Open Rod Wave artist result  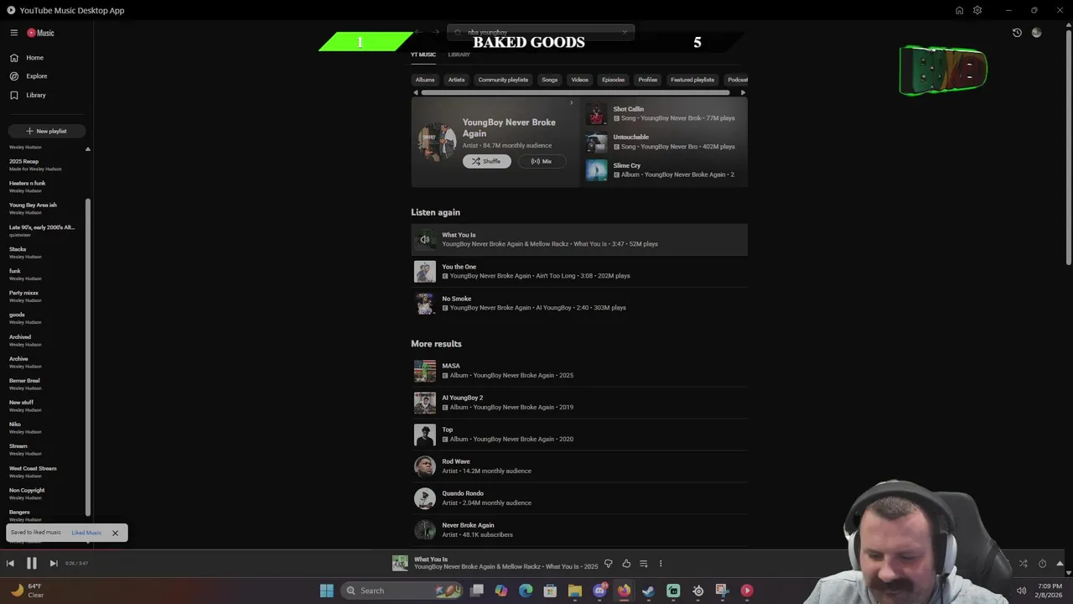579,466
